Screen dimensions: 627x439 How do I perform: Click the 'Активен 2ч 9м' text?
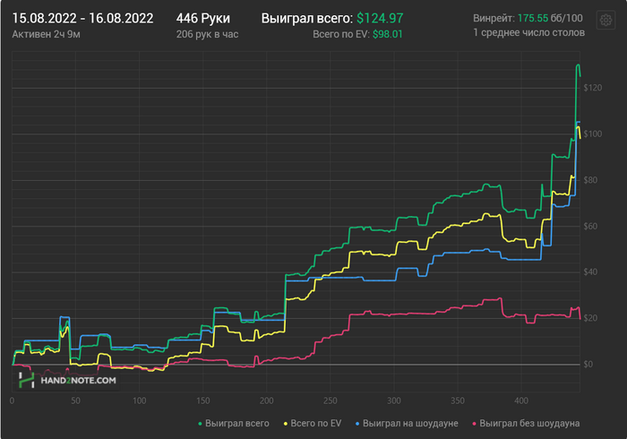[46, 34]
